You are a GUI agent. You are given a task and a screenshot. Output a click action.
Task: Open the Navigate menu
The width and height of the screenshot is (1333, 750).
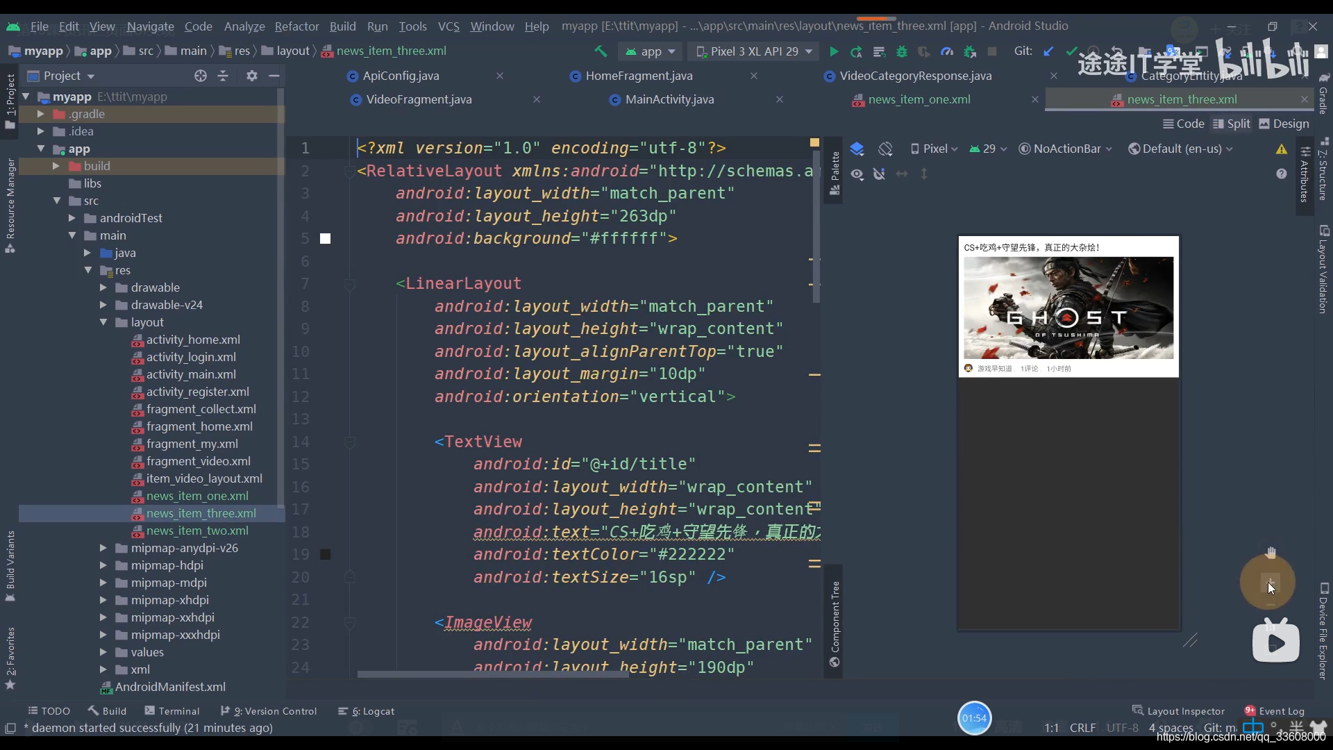[x=150, y=26]
